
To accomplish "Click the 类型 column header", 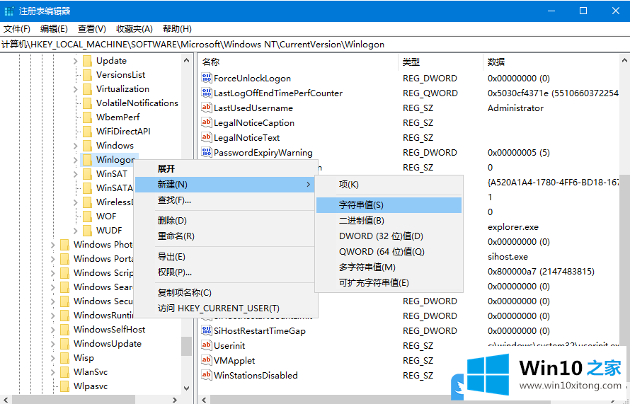I will [x=411, y=62].
